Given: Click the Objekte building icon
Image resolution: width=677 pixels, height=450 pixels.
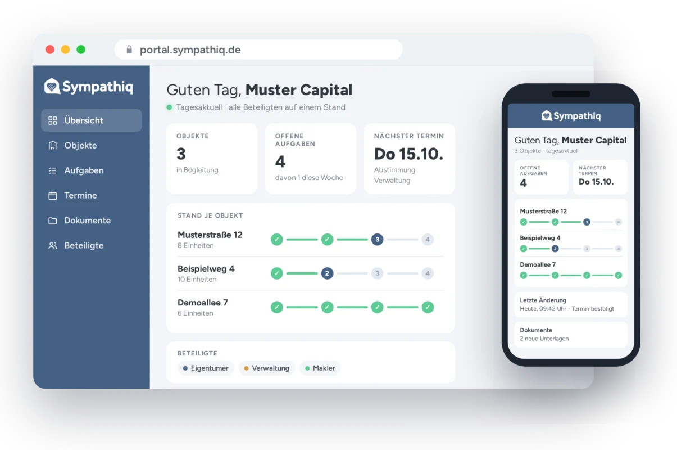Looking at the screenshot, I should coord(53,145).
